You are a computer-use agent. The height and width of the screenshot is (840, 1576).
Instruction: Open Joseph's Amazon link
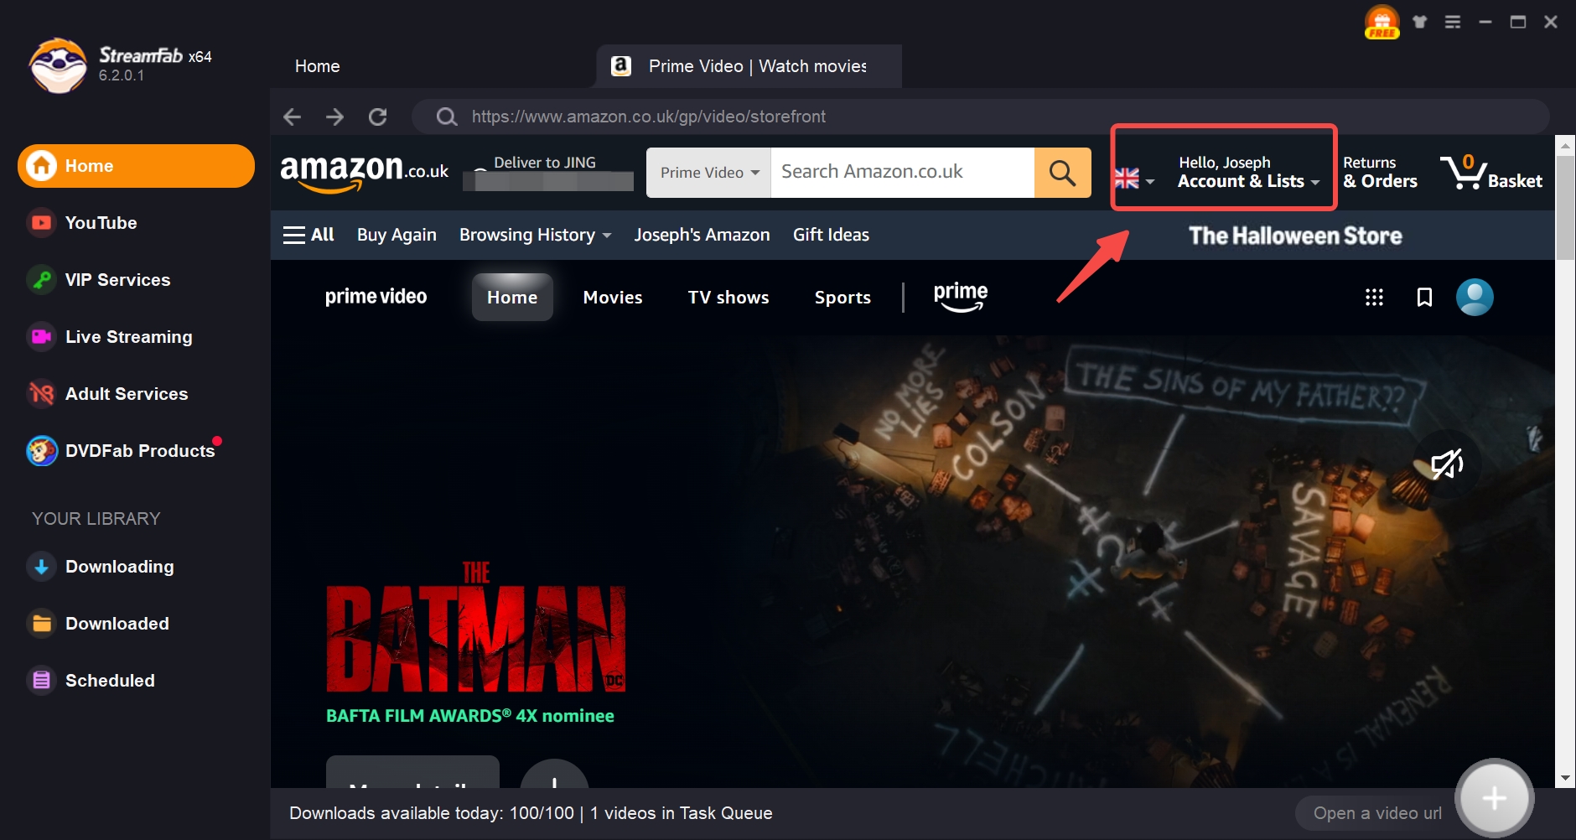(702, 235)
